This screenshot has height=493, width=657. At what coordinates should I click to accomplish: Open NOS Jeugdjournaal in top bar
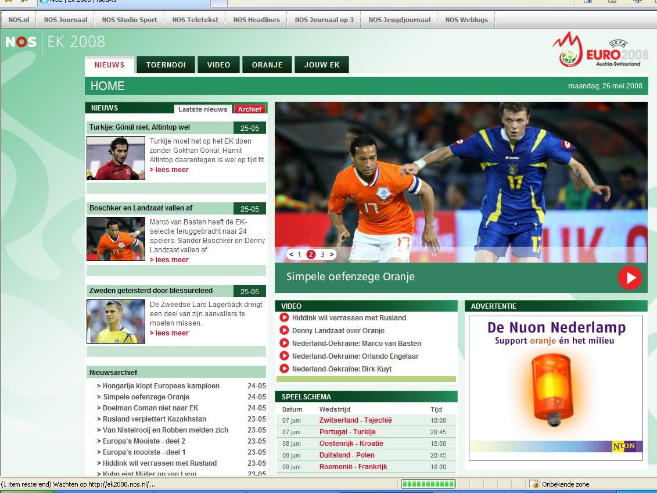coord(399,20)
